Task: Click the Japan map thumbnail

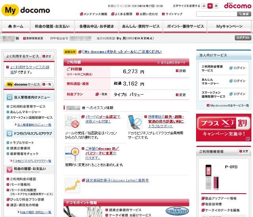Action: (72, 185)
